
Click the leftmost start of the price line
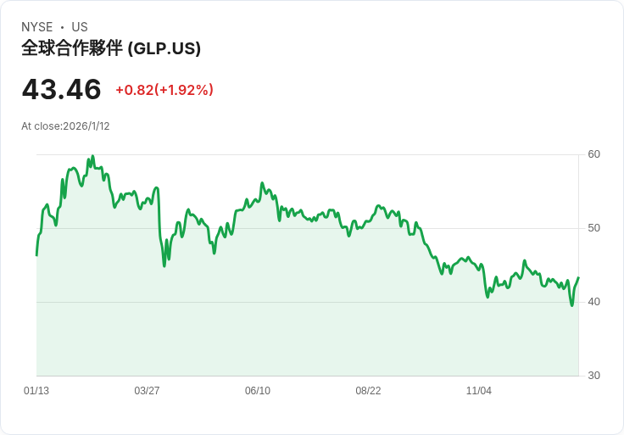36,254
